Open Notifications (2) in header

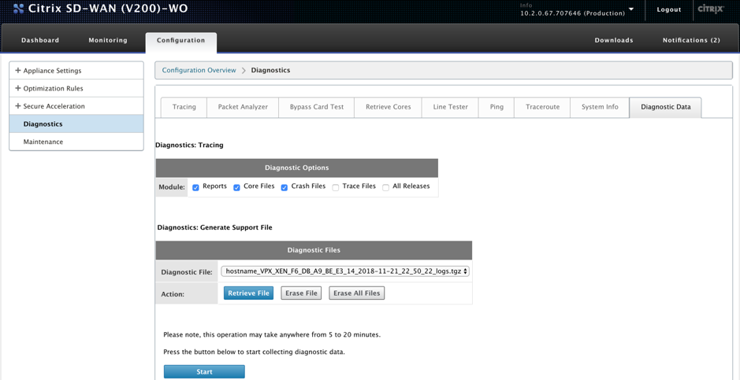[x=691, y=40]
